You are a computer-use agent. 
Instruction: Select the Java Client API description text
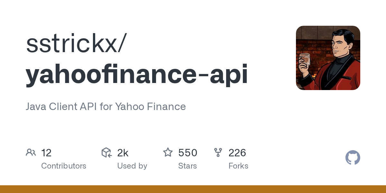click(x=106, y=106)
